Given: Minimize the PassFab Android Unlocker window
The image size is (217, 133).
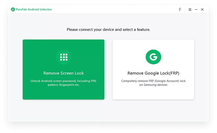Looking at the screenshot, I should tap(196, 9).
